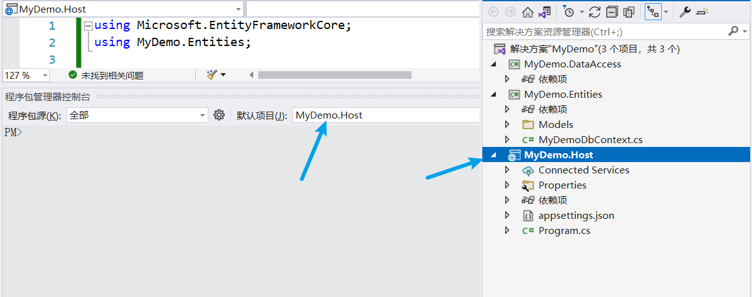Open the second navigation bar dropdown in editor
The width and height of the screenshot is (752, 297).
click(x=364, y=9)
